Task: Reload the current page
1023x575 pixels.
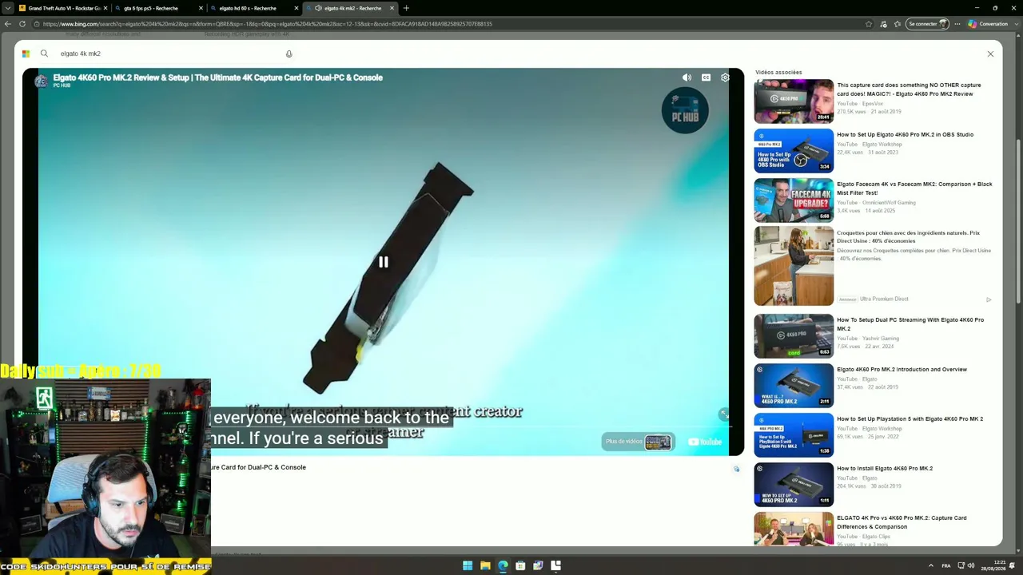Action: coord(22,24)
